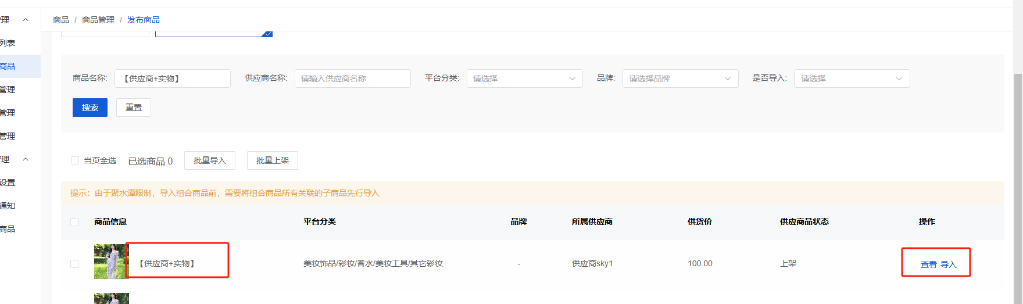This screenshot has height=304, width=1023.
Task: Select the highlighted 商品 sidebar item
Action: click(20, 66)
